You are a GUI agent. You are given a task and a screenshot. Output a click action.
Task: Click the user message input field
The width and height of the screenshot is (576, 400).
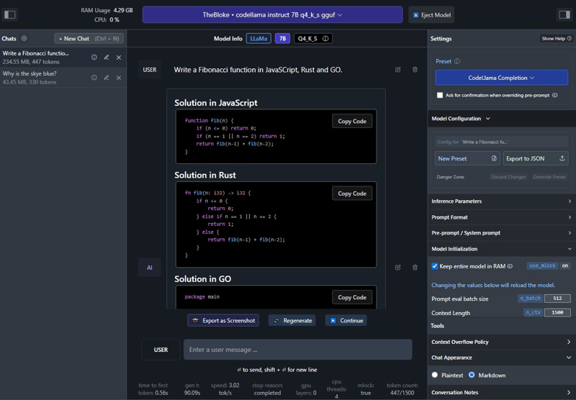pos(298,350)
